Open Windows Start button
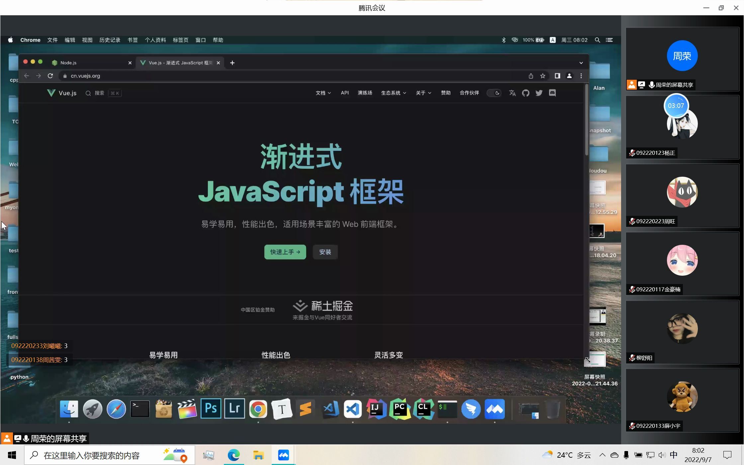744x465 pixels. 12,455
